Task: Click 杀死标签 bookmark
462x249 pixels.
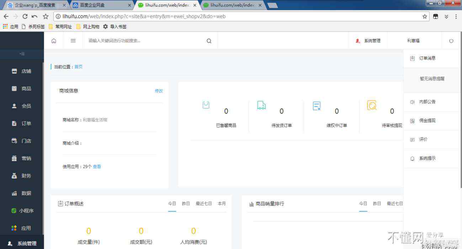Action: pyautogui.click(x=33, y=27)
